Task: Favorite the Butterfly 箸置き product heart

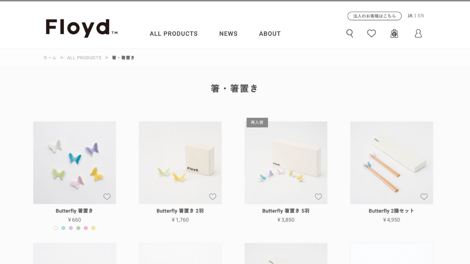Action: [x=107, y=197]
